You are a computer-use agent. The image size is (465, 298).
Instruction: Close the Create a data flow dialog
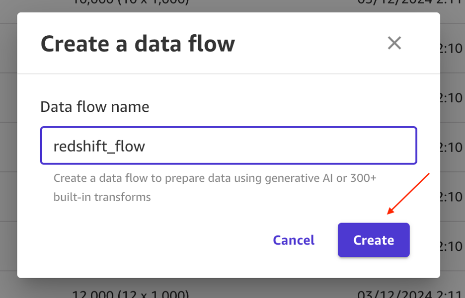click(x=394, y=43)
